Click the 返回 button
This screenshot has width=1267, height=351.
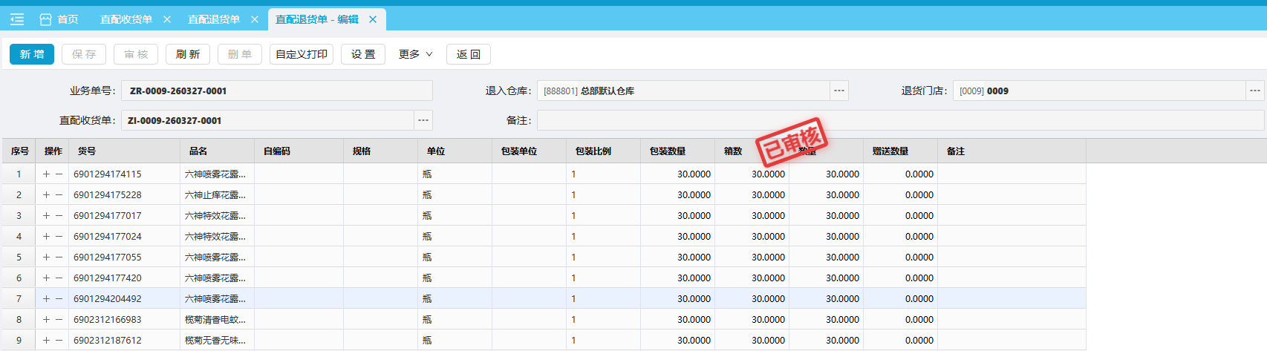(469, 54)
